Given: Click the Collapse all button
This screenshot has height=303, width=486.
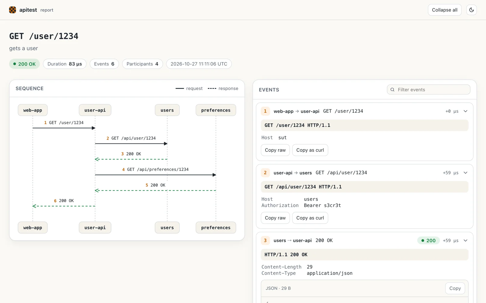Looking at the screenshot, I should click(x=445, y=10).
